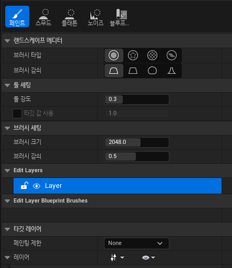Select the 노이즈 noise tool
The image size is (232, 268).
click(96, 17)
